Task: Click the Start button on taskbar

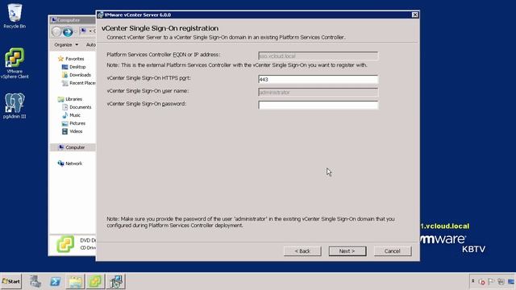Action: point(10,281)
